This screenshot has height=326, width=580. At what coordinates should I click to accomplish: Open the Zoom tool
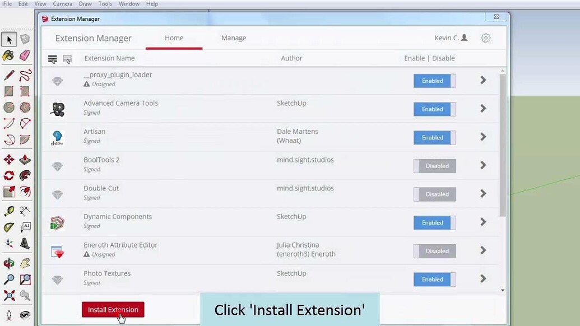pos(10,280)
